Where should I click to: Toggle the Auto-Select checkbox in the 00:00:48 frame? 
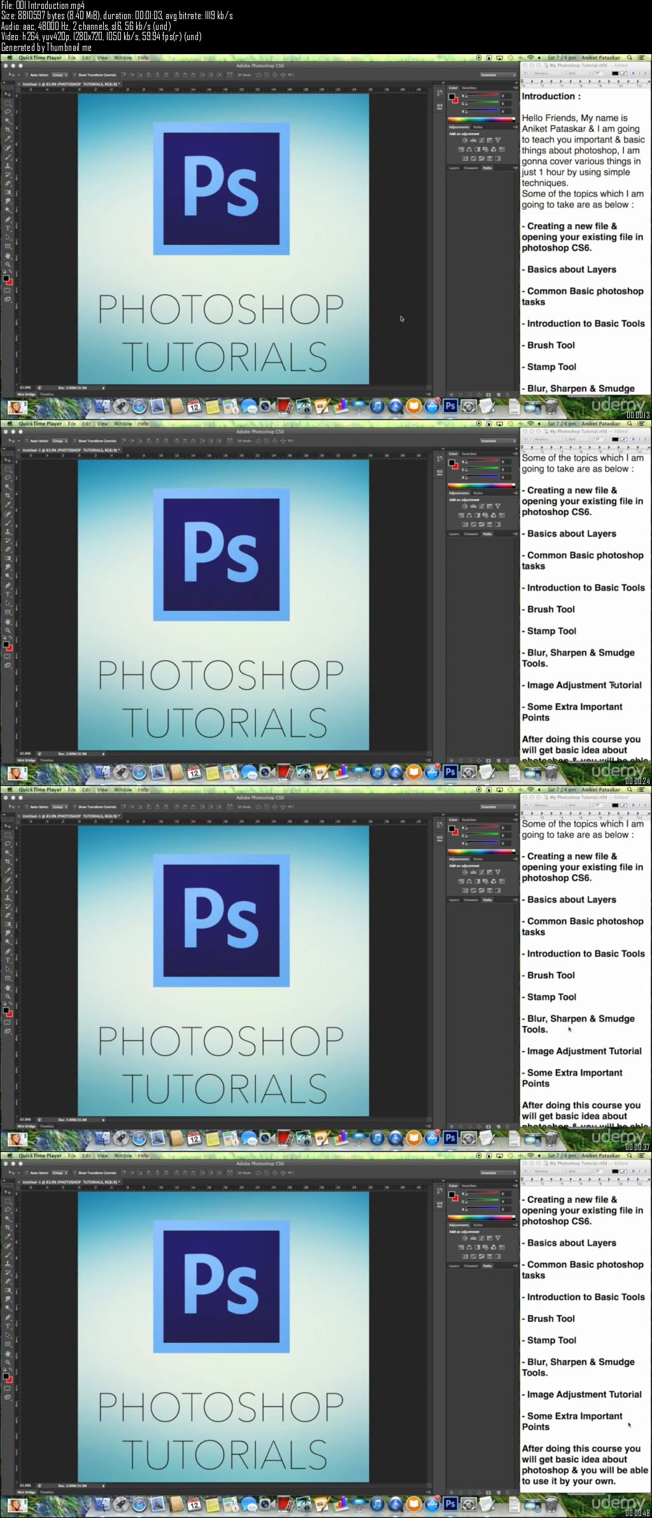pos(25,1173)
